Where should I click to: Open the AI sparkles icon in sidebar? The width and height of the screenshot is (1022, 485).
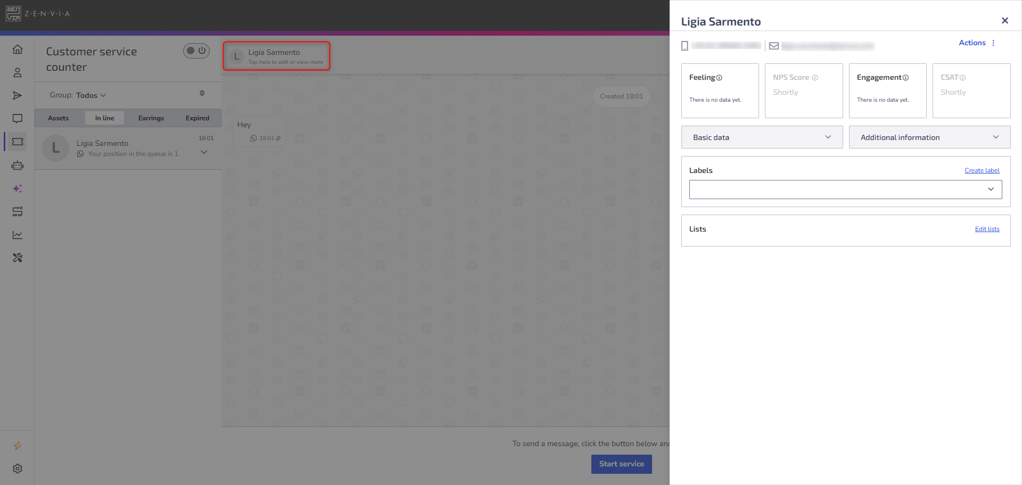18,188
